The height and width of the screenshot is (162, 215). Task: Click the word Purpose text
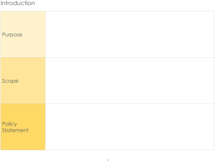(x=12, y=35)
